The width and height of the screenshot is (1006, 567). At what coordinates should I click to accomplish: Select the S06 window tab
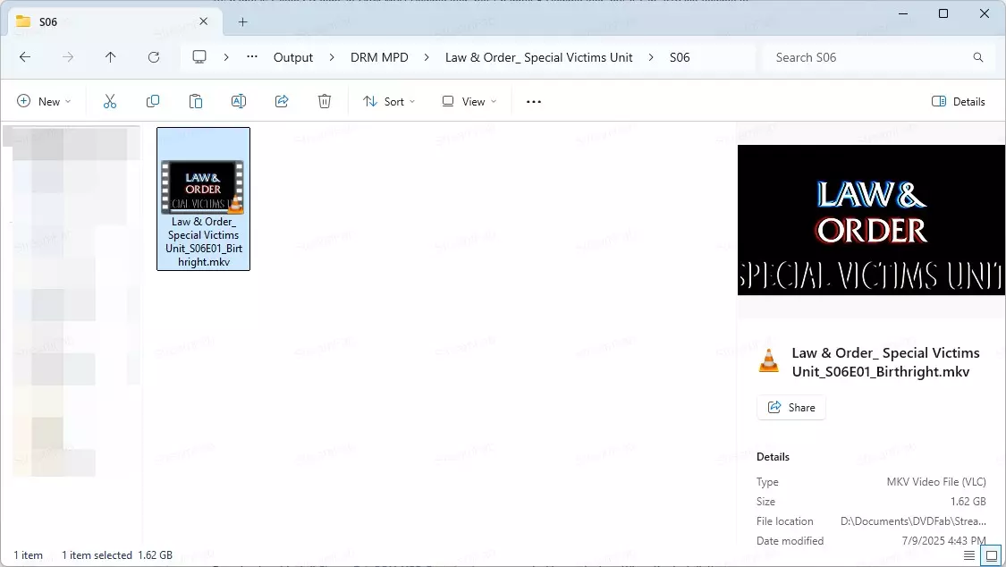coord(115,21)
